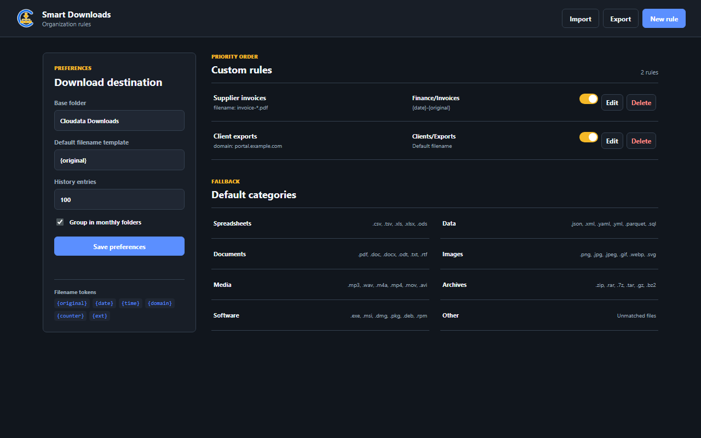Insert the {date} filename token
Viewport: 701px width, 438px height.
point(105,303)
